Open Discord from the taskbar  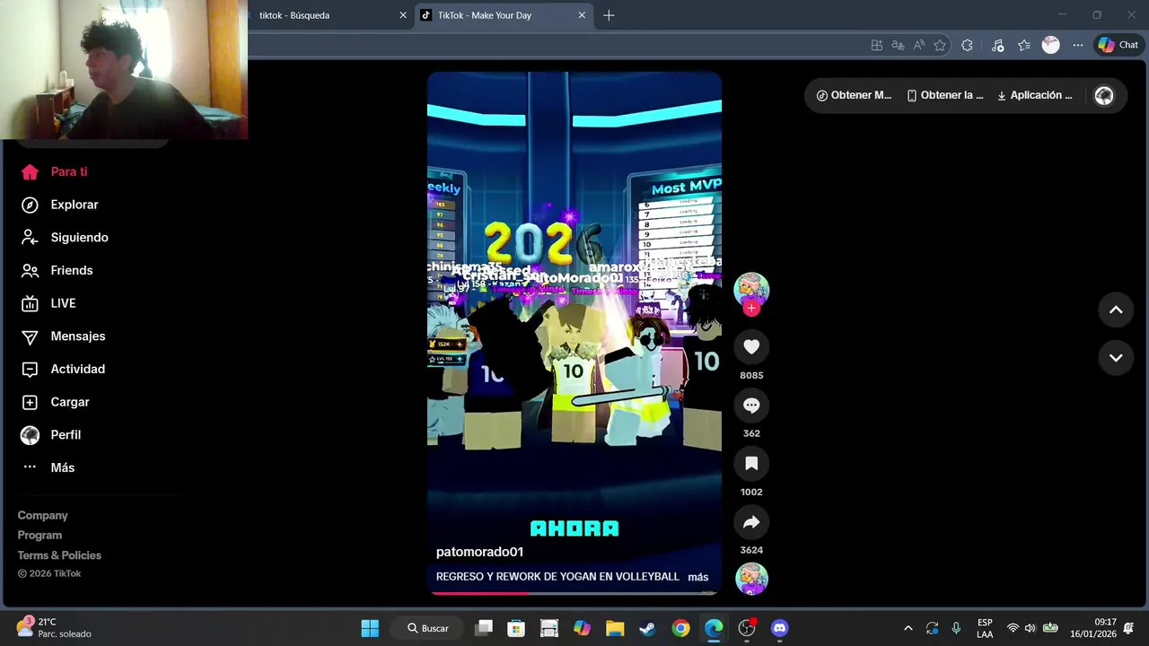[779, 628]
